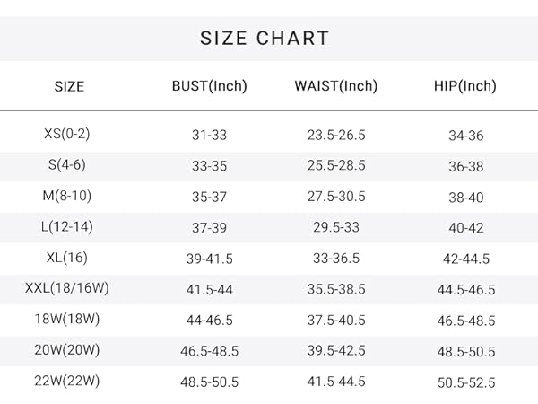Click the waist value 29.5-33
This screenshot has height=404, width=538.
[336, 227]
